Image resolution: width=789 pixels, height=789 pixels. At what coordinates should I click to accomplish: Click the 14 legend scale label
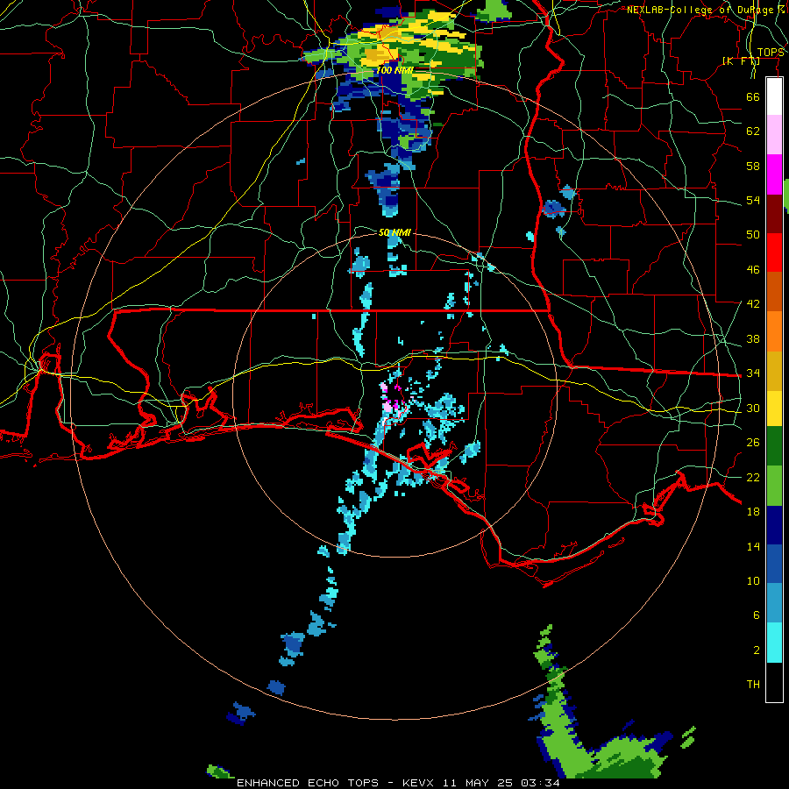tap(753, 546)
